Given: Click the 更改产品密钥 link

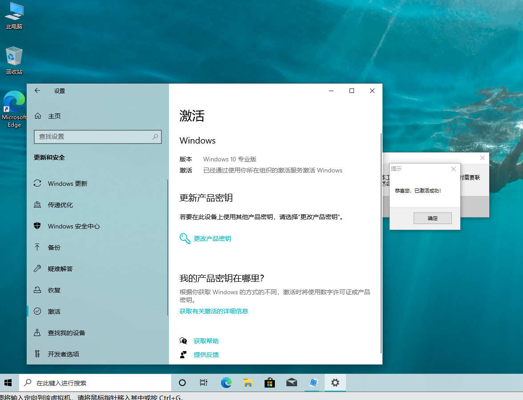Looking at the screenshot, I should tap(213, 239).
